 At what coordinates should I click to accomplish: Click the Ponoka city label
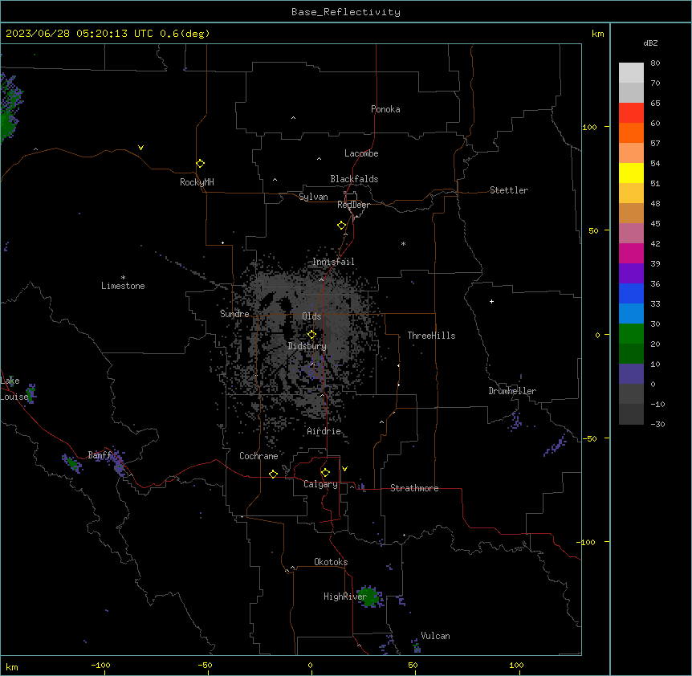pyautogui.click(x=385, y=109)
